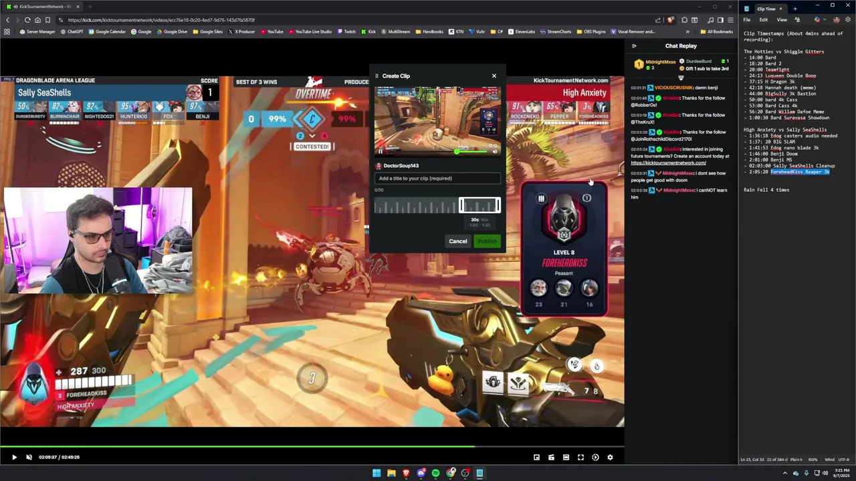The width and height of the screenshot is (856, 481).
Task: Expand the bookmarks overflow chevron
Action: [687, 31]
